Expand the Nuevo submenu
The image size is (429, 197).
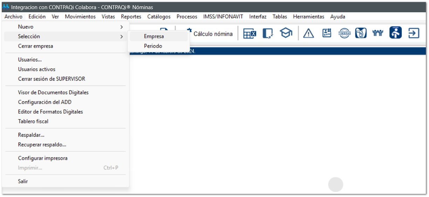66,27
